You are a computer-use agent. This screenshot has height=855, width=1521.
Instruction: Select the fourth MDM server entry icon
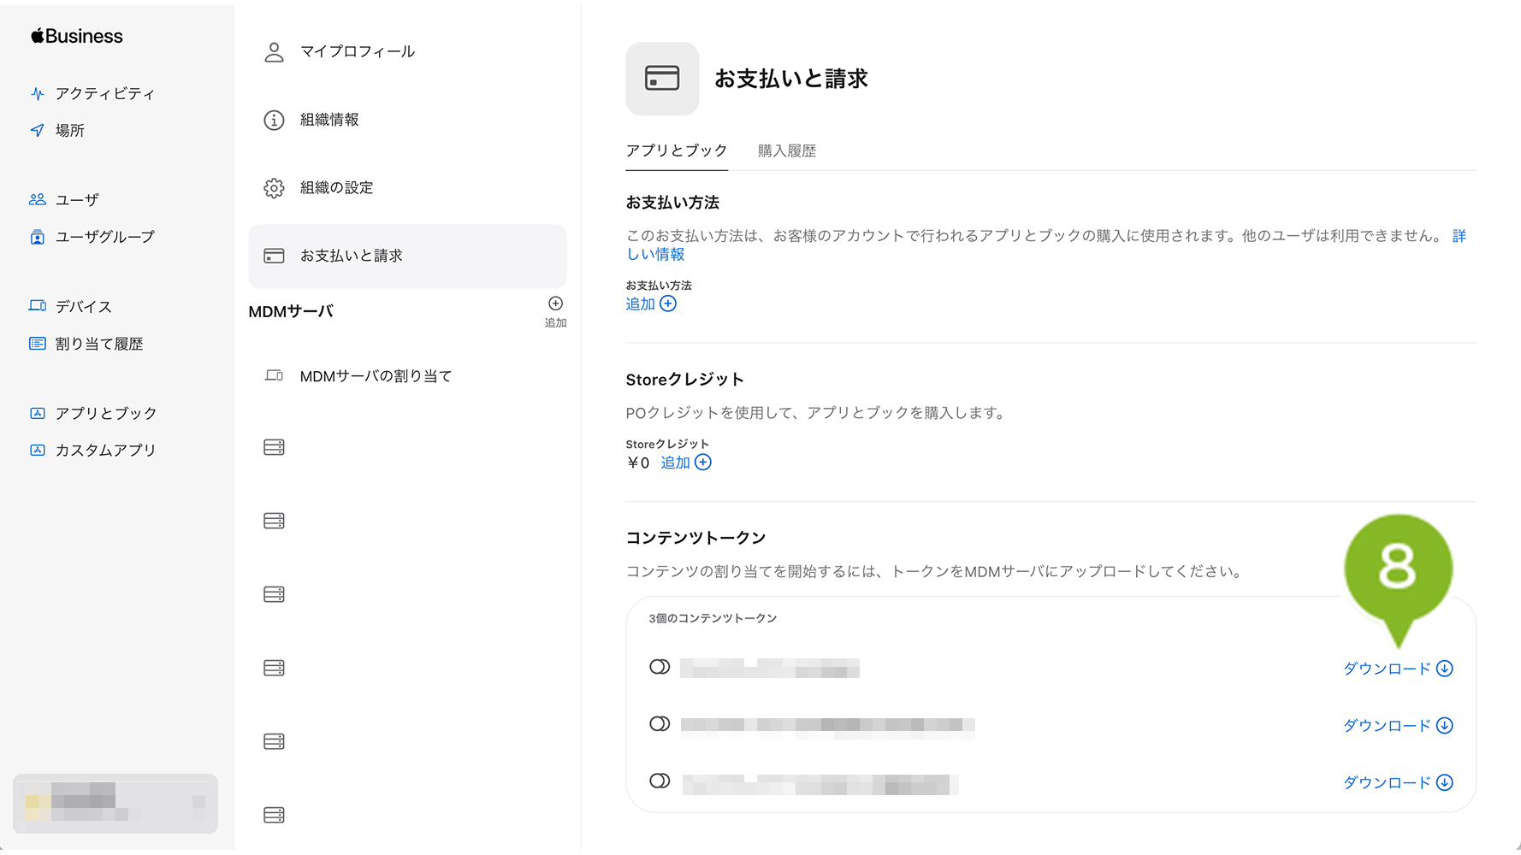(274, 668)
